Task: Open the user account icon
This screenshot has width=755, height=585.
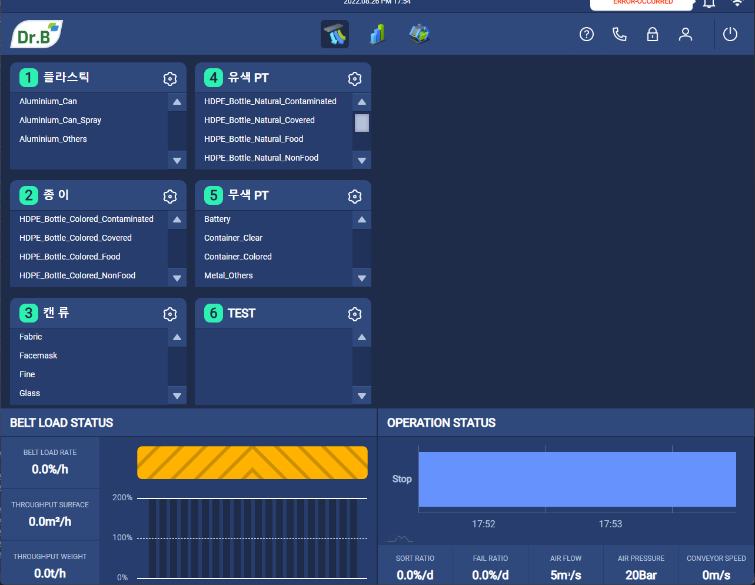Action: [686, 35]
